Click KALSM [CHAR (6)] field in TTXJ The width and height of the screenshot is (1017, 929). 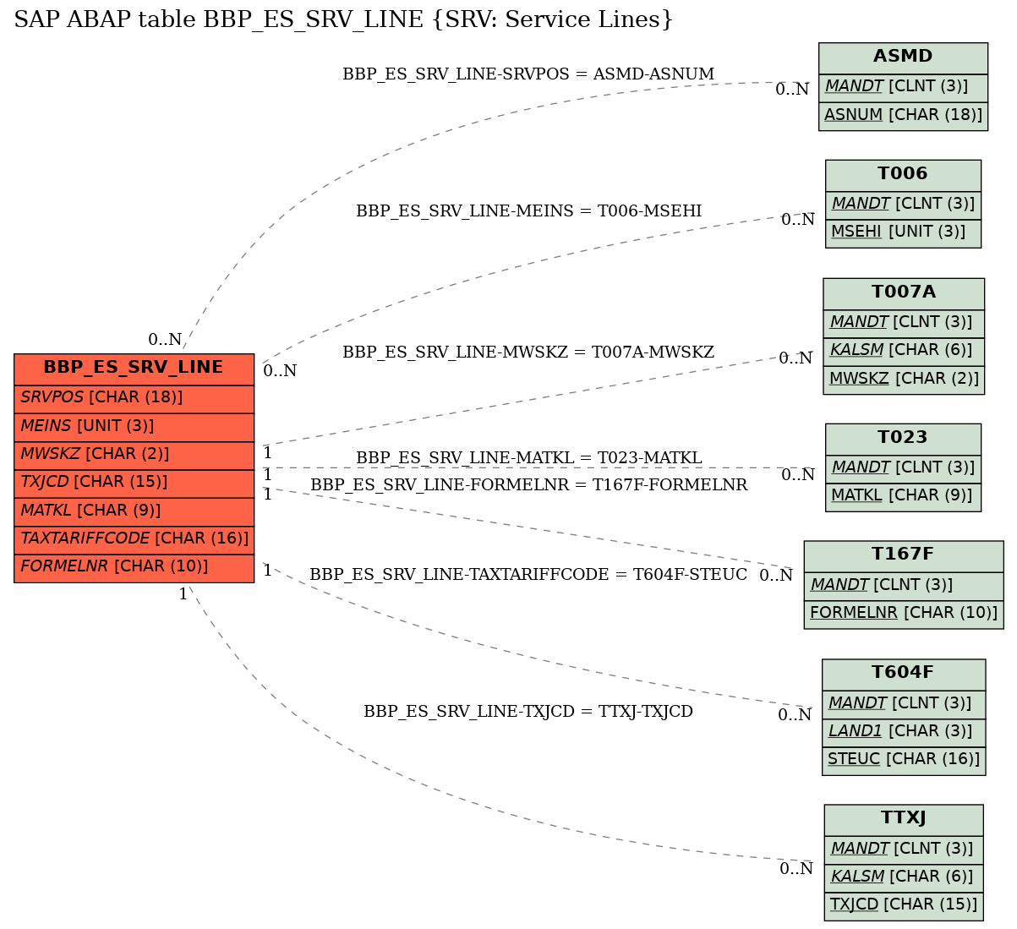pyautogui.click(x=904, y=877)
